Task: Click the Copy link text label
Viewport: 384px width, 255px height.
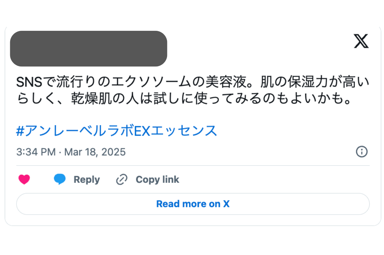Action: 157,180
